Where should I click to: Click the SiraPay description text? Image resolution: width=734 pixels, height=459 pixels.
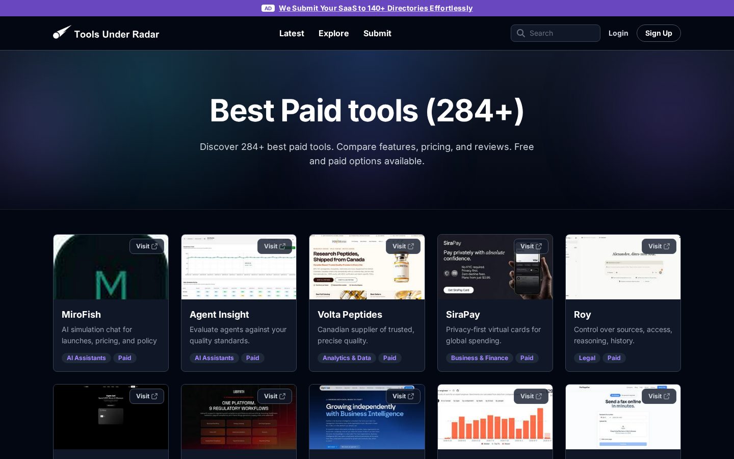[493, 335]
